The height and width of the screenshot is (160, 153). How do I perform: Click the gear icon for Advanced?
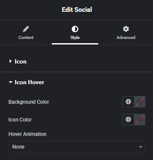coord(126,29)
